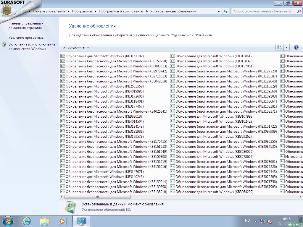The image size is (303, 227).
Task: Select update KB3170455
Action: pyautogui.click(x=114, y=141)
